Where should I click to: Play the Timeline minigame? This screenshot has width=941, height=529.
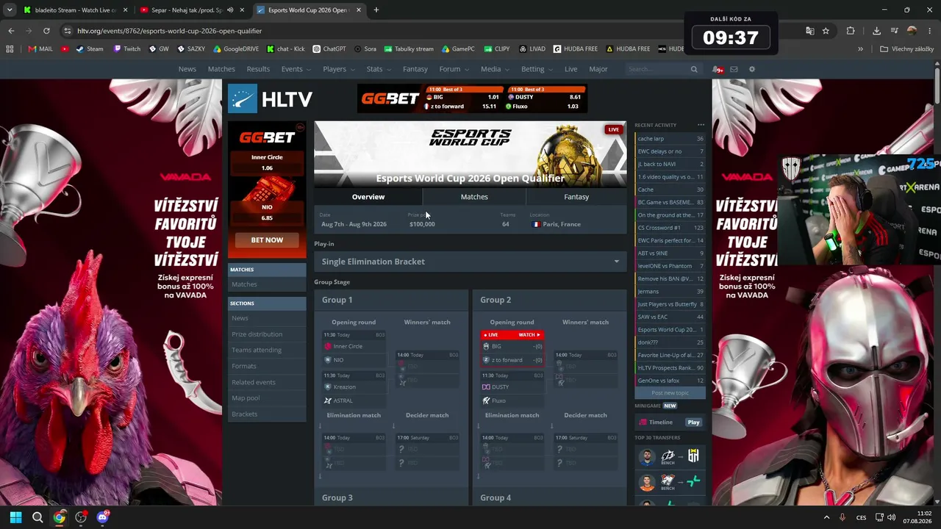click(x=693, y=422)
